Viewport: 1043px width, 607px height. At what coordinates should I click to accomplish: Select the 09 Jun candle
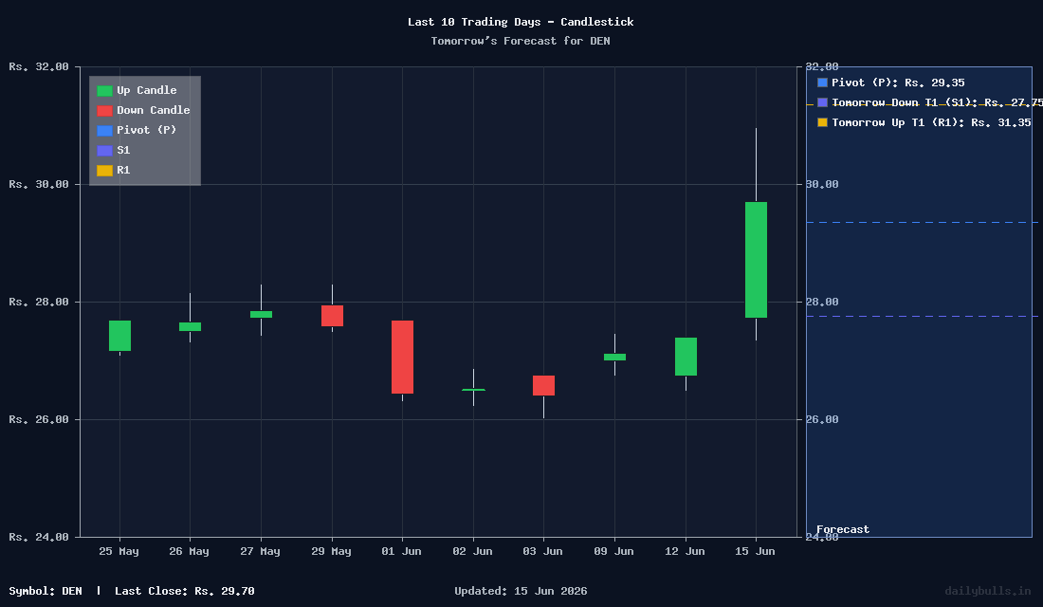click(x=614, y=357)
